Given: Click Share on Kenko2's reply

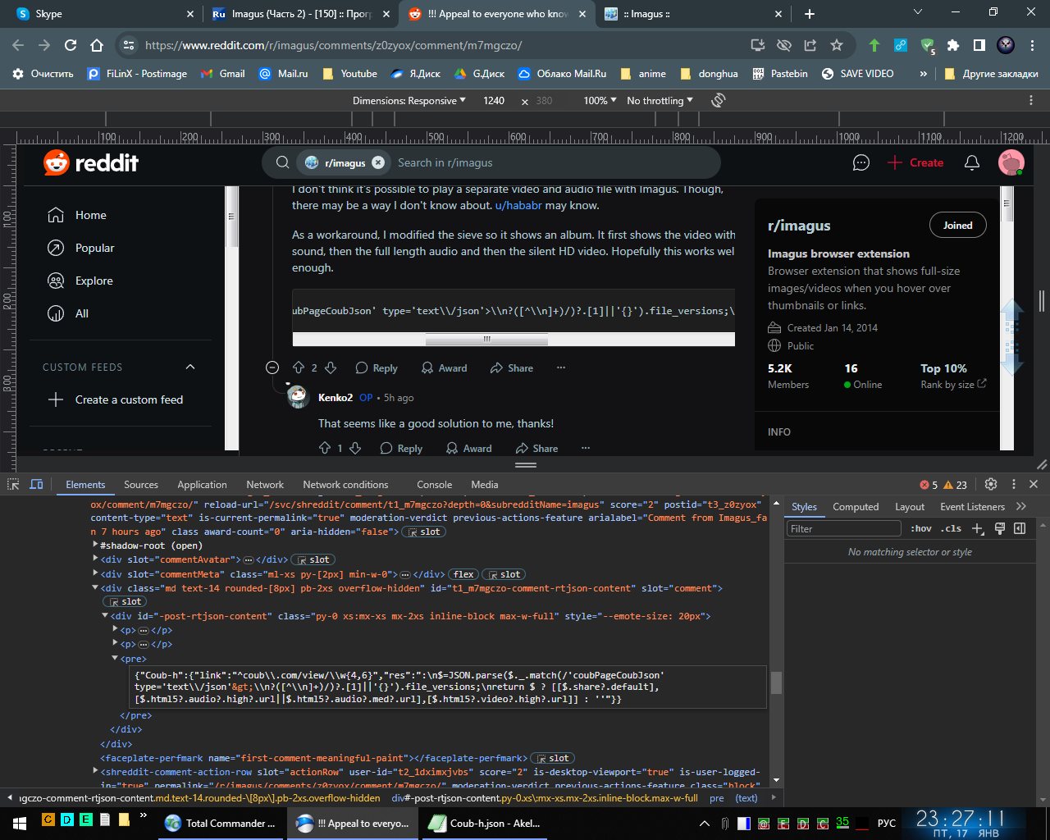Looking at the screenshot, I should point(536,448).
